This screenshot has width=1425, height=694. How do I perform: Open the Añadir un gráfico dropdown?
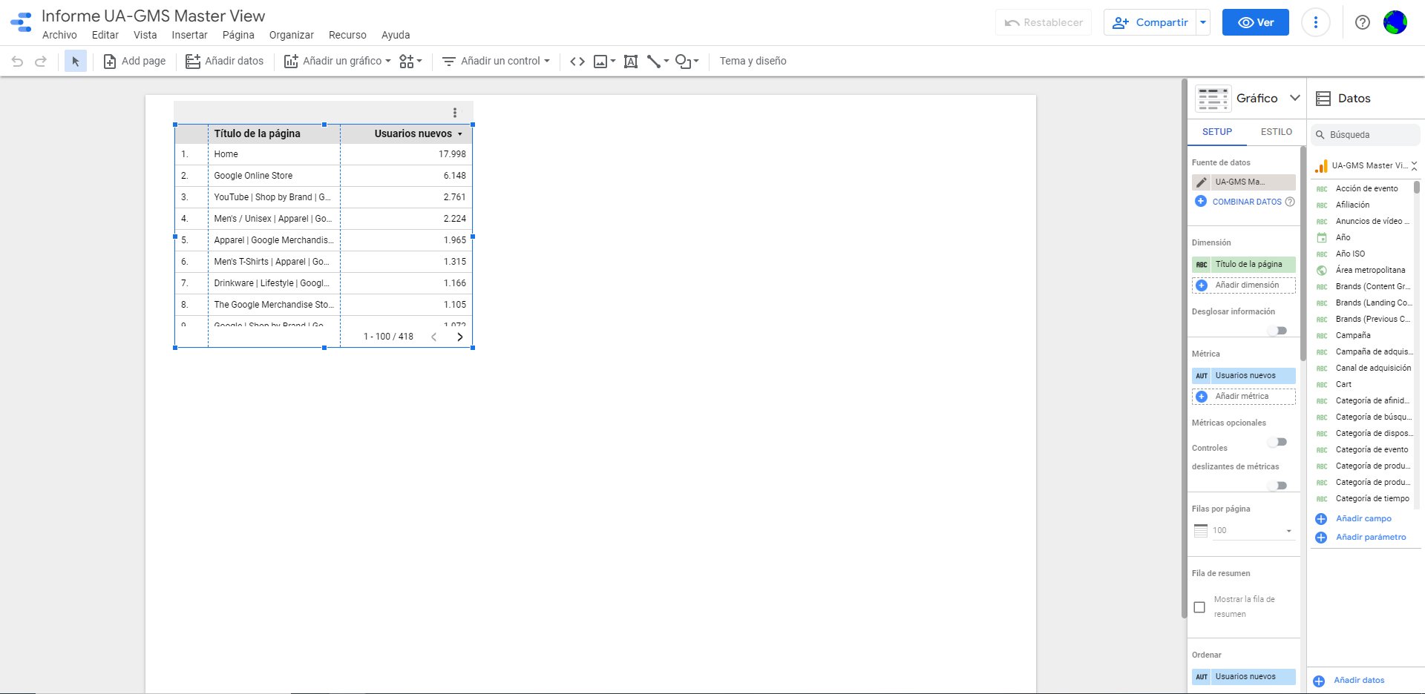click(x=337, y=62)
